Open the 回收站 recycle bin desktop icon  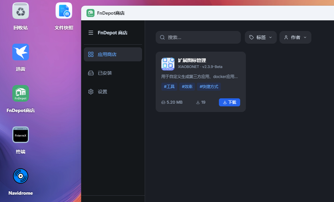tap(20, 11)
